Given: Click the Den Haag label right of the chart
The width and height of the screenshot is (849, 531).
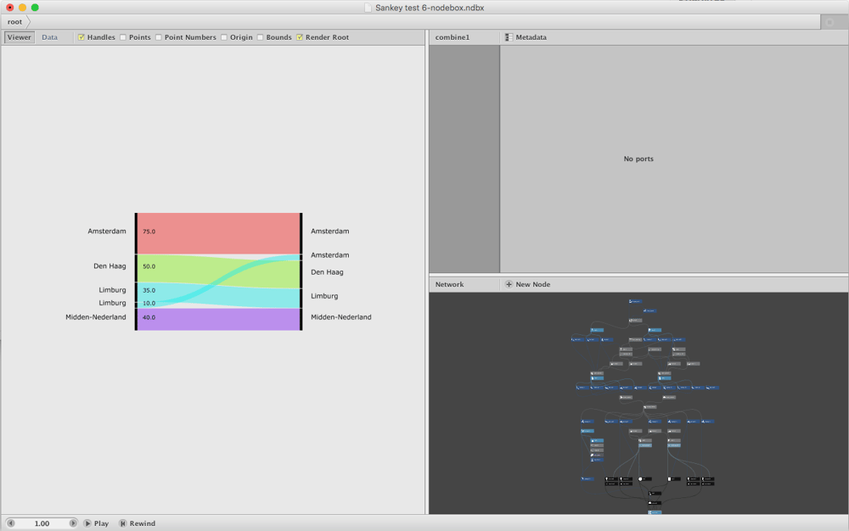Looking at the screenshot, I should point(327,272).
